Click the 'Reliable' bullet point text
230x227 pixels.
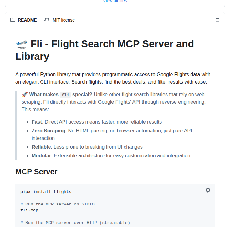pyautogui.click(x=87, y=147)
